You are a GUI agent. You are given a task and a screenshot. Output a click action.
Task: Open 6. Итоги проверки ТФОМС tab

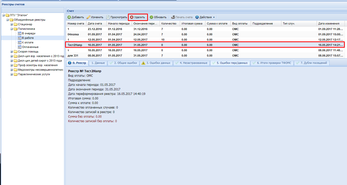[272, 63]
